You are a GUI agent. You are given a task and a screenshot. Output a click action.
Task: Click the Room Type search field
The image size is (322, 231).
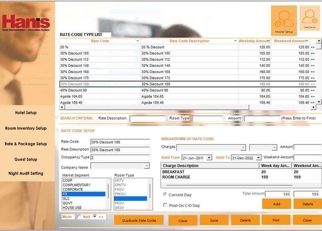click(x=208, y=119)
